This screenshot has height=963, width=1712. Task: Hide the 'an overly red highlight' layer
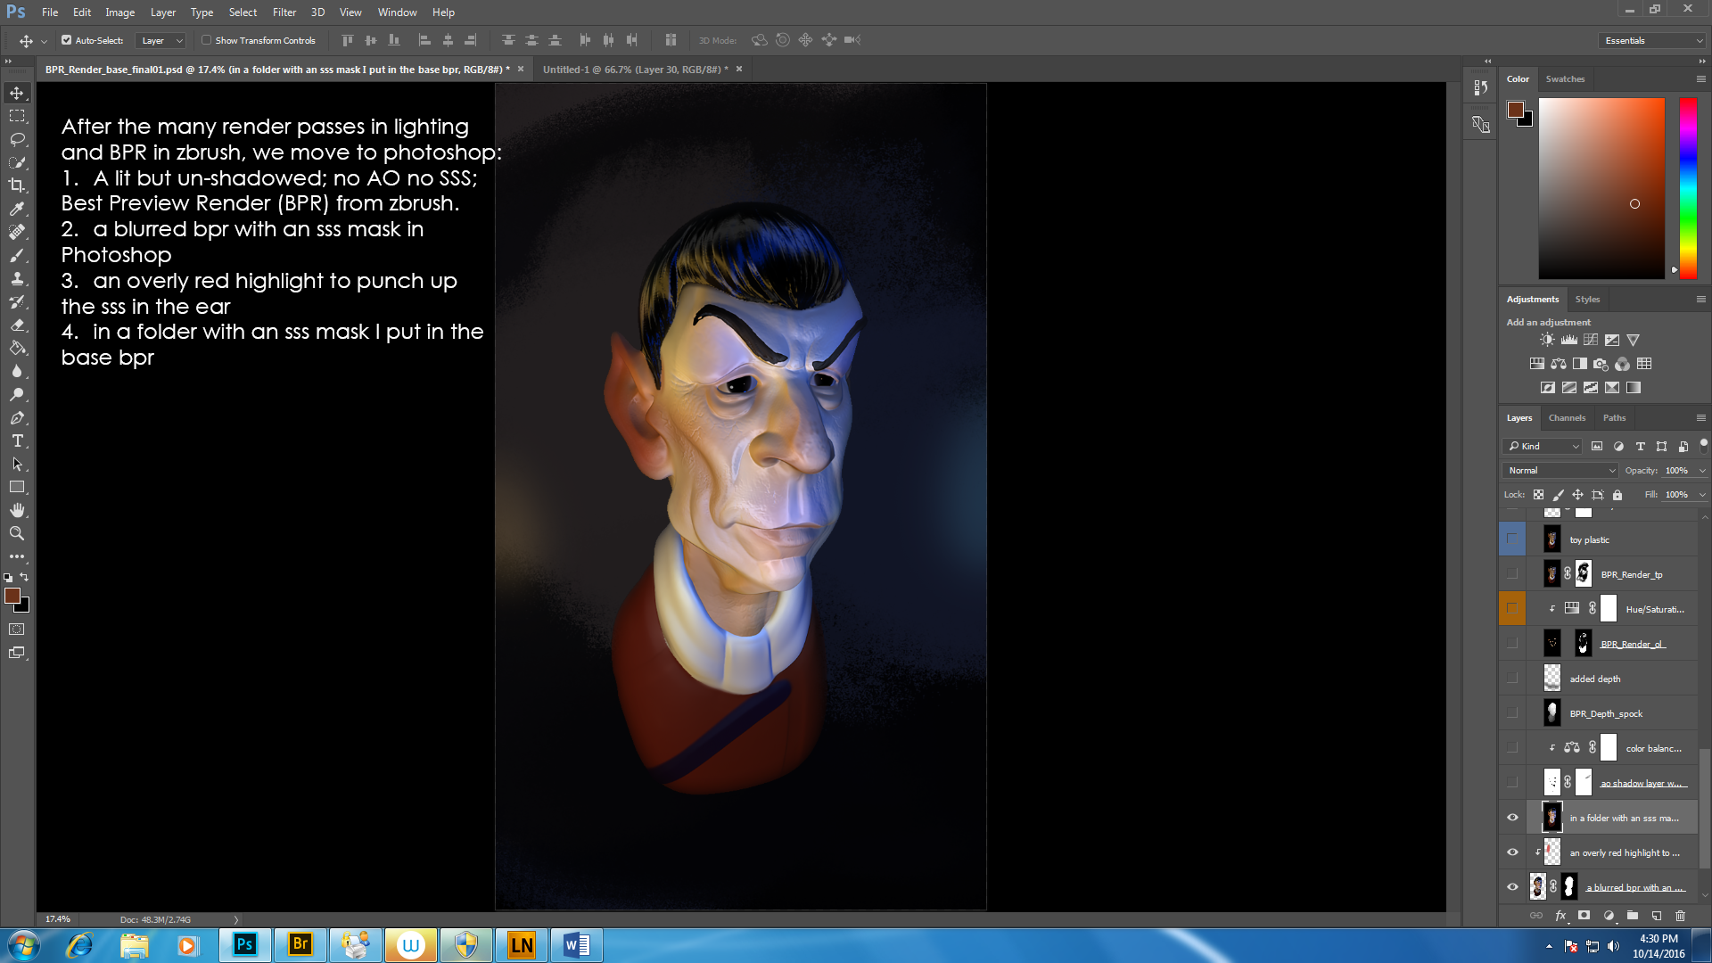1512,852
